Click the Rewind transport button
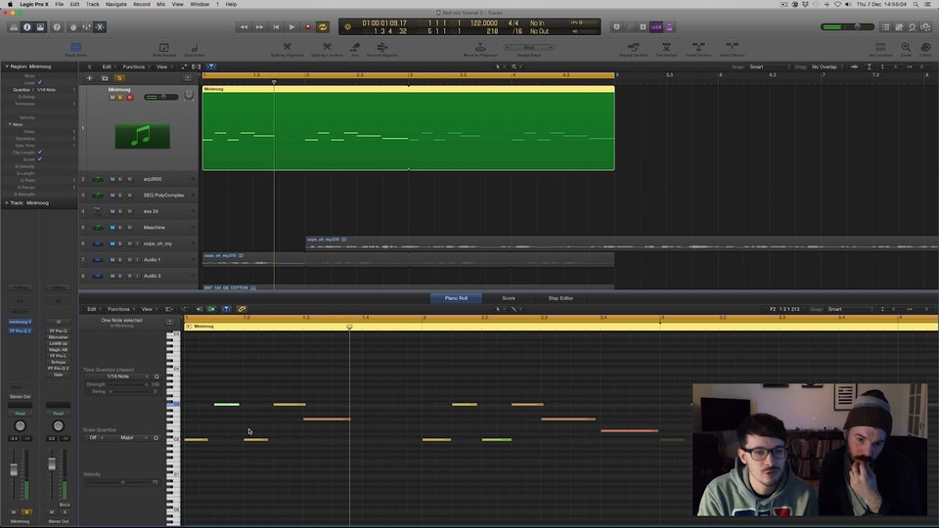This screenshot has height=528, width=939. tap(244, 27)
